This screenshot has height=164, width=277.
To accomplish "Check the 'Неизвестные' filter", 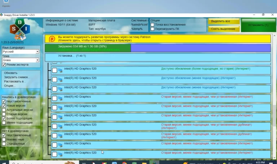I will click(x=4, y=140).
